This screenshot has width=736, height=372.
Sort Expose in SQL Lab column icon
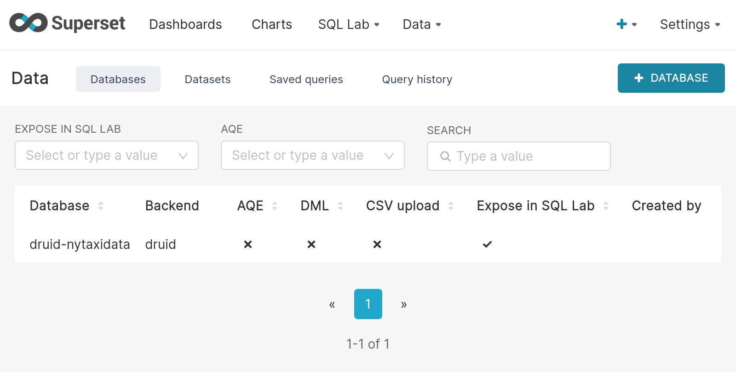[x=606, y=206]
